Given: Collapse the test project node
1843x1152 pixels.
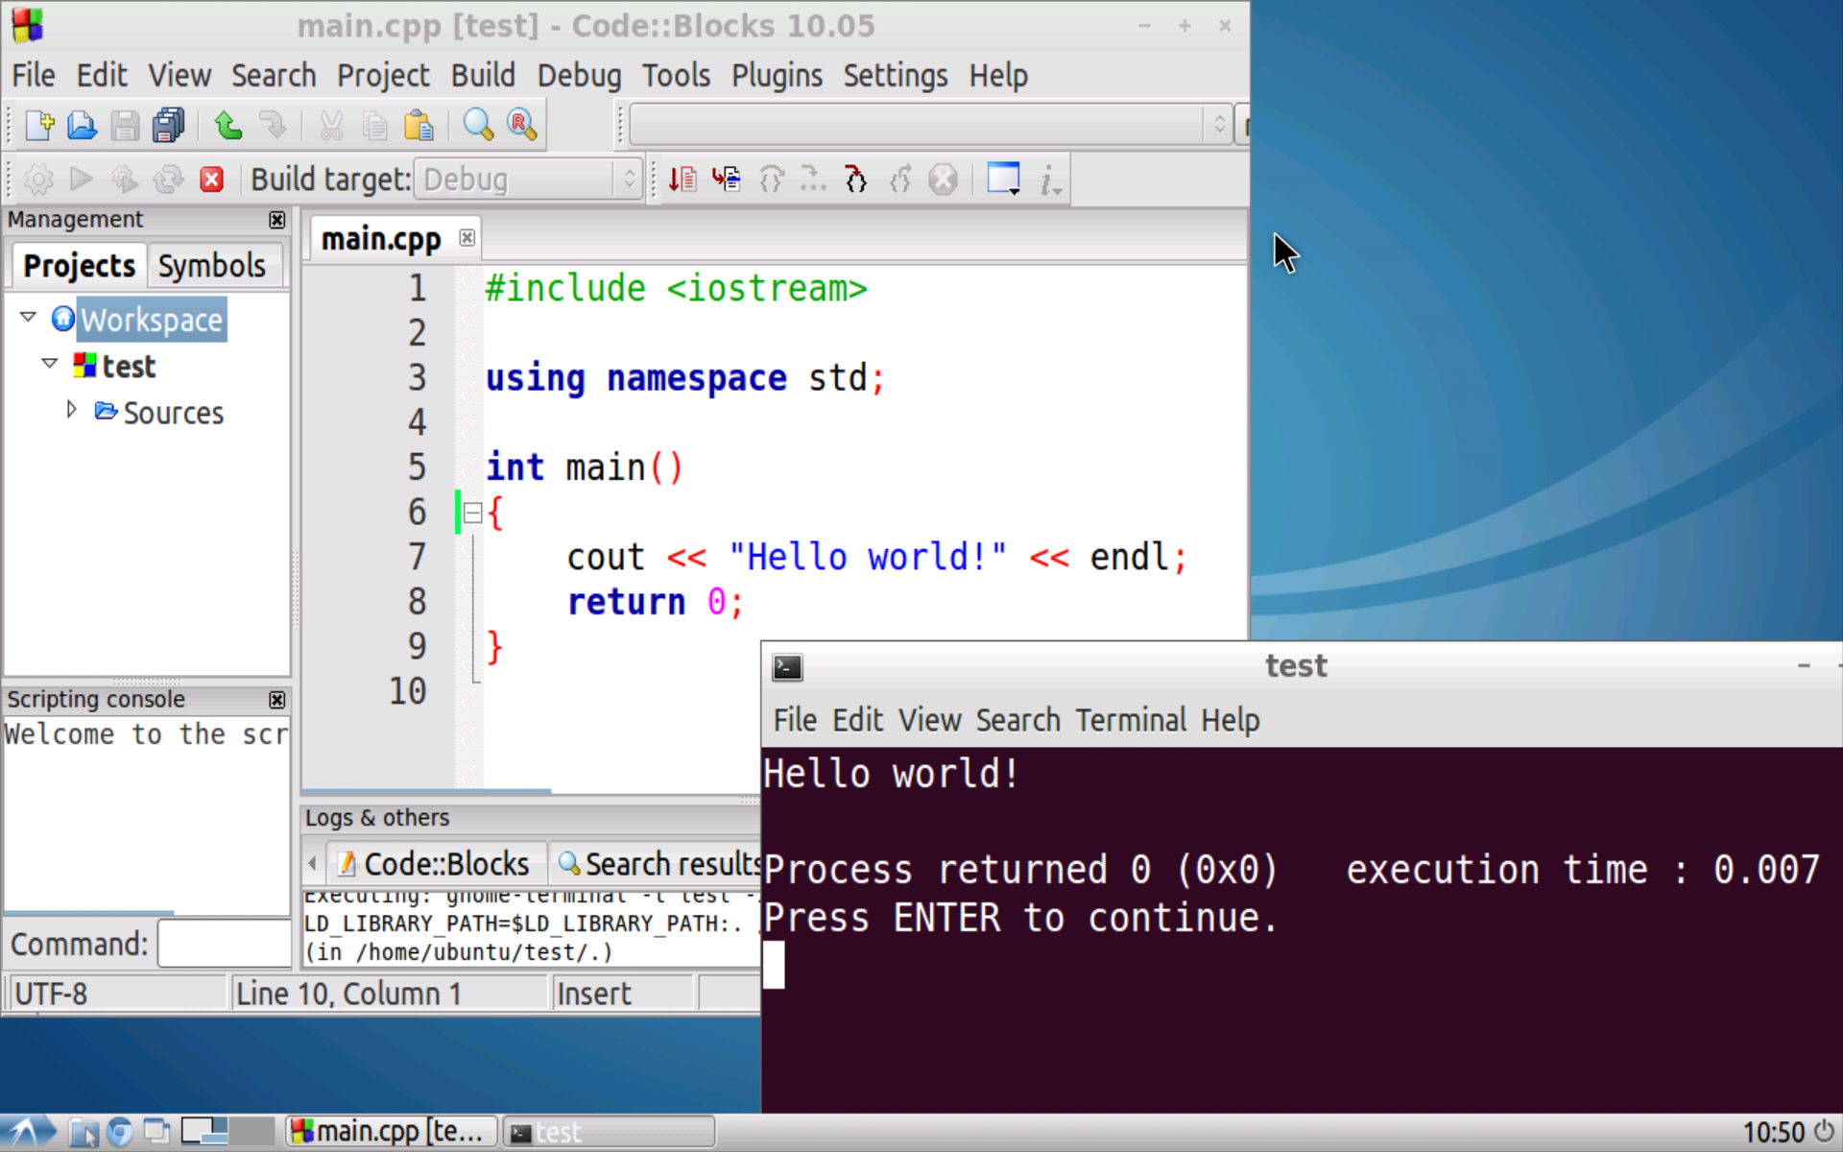Looking at the screenshot, I should [x=50, y=364].
